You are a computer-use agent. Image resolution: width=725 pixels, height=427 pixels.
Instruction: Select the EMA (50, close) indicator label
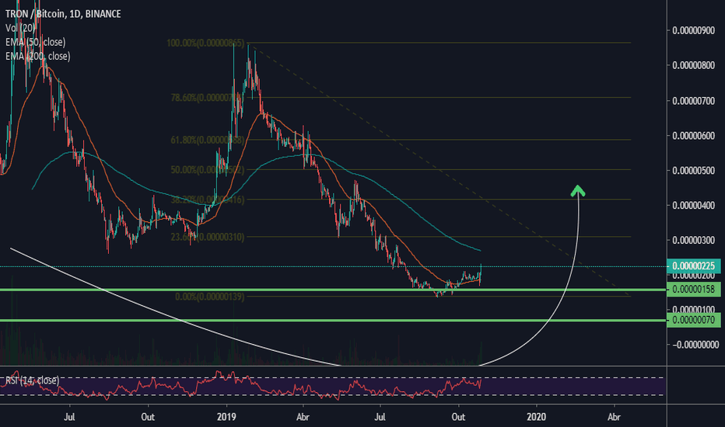click(x=35, y=42)
